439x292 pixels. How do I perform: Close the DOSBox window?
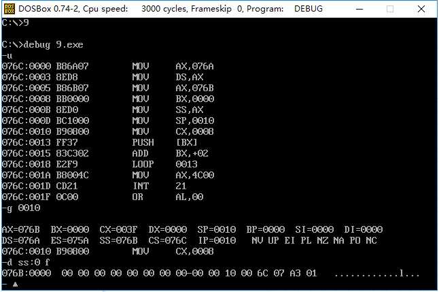coord(421,9)
